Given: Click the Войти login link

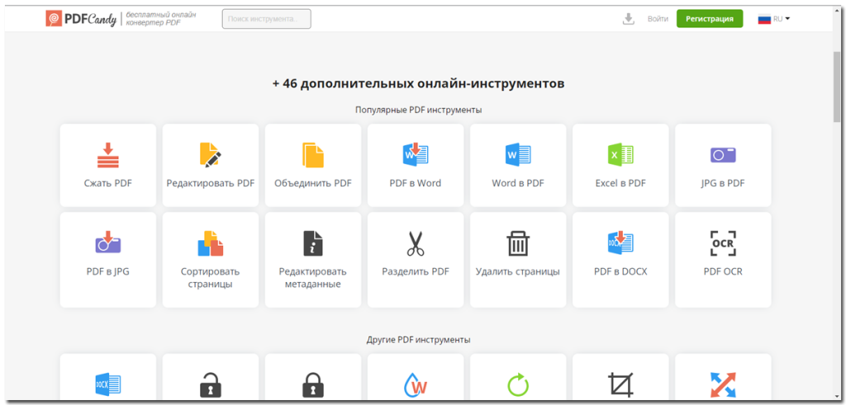Looking at the screenshot, I should click(x=658, y=19).
